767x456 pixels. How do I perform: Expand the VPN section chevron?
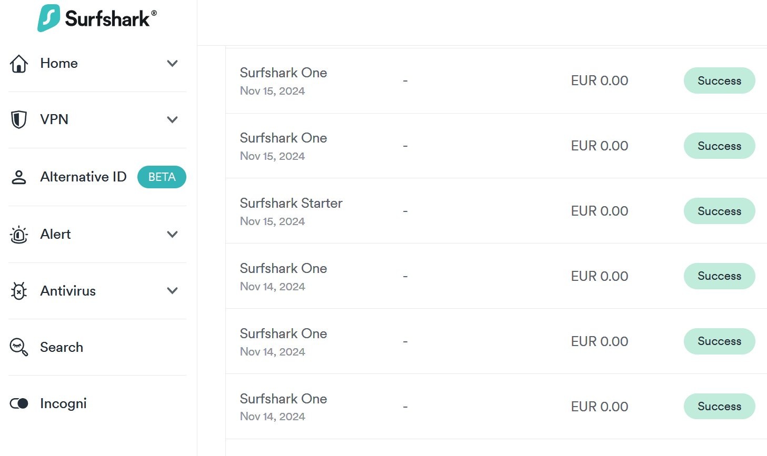pyautogui.click(x=172, y=119)
